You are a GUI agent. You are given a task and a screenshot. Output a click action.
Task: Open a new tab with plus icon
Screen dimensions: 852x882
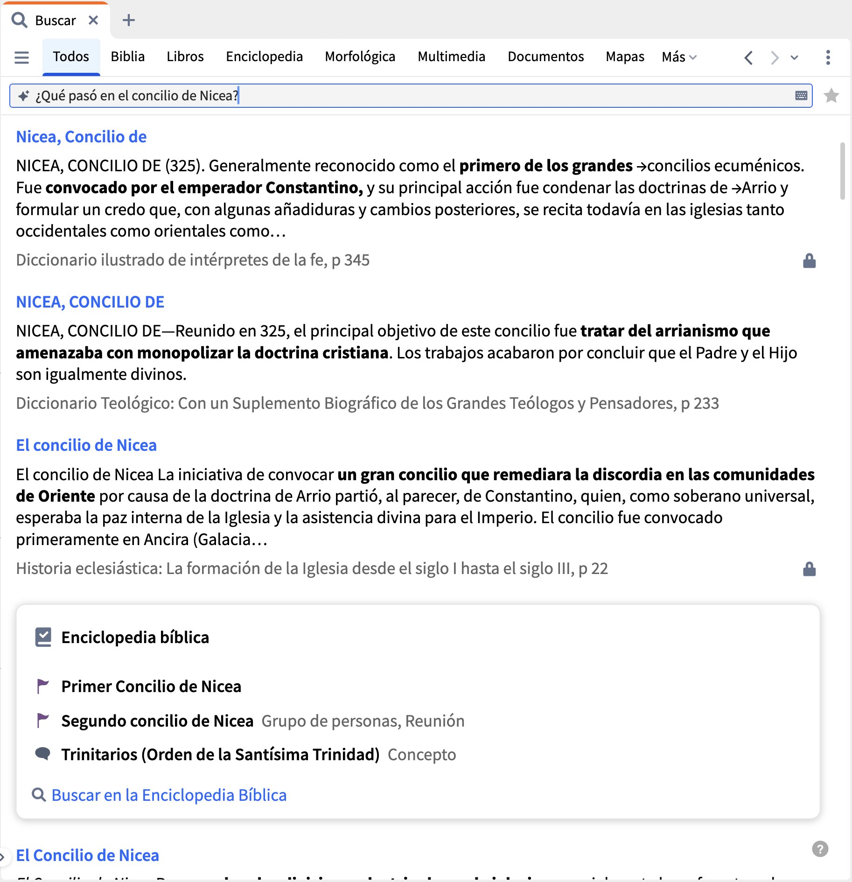pos(128,21)
